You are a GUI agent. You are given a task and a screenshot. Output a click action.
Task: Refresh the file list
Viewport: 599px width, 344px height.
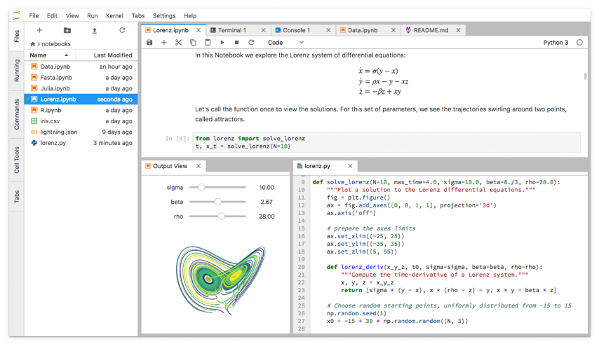tap(122, 30)
